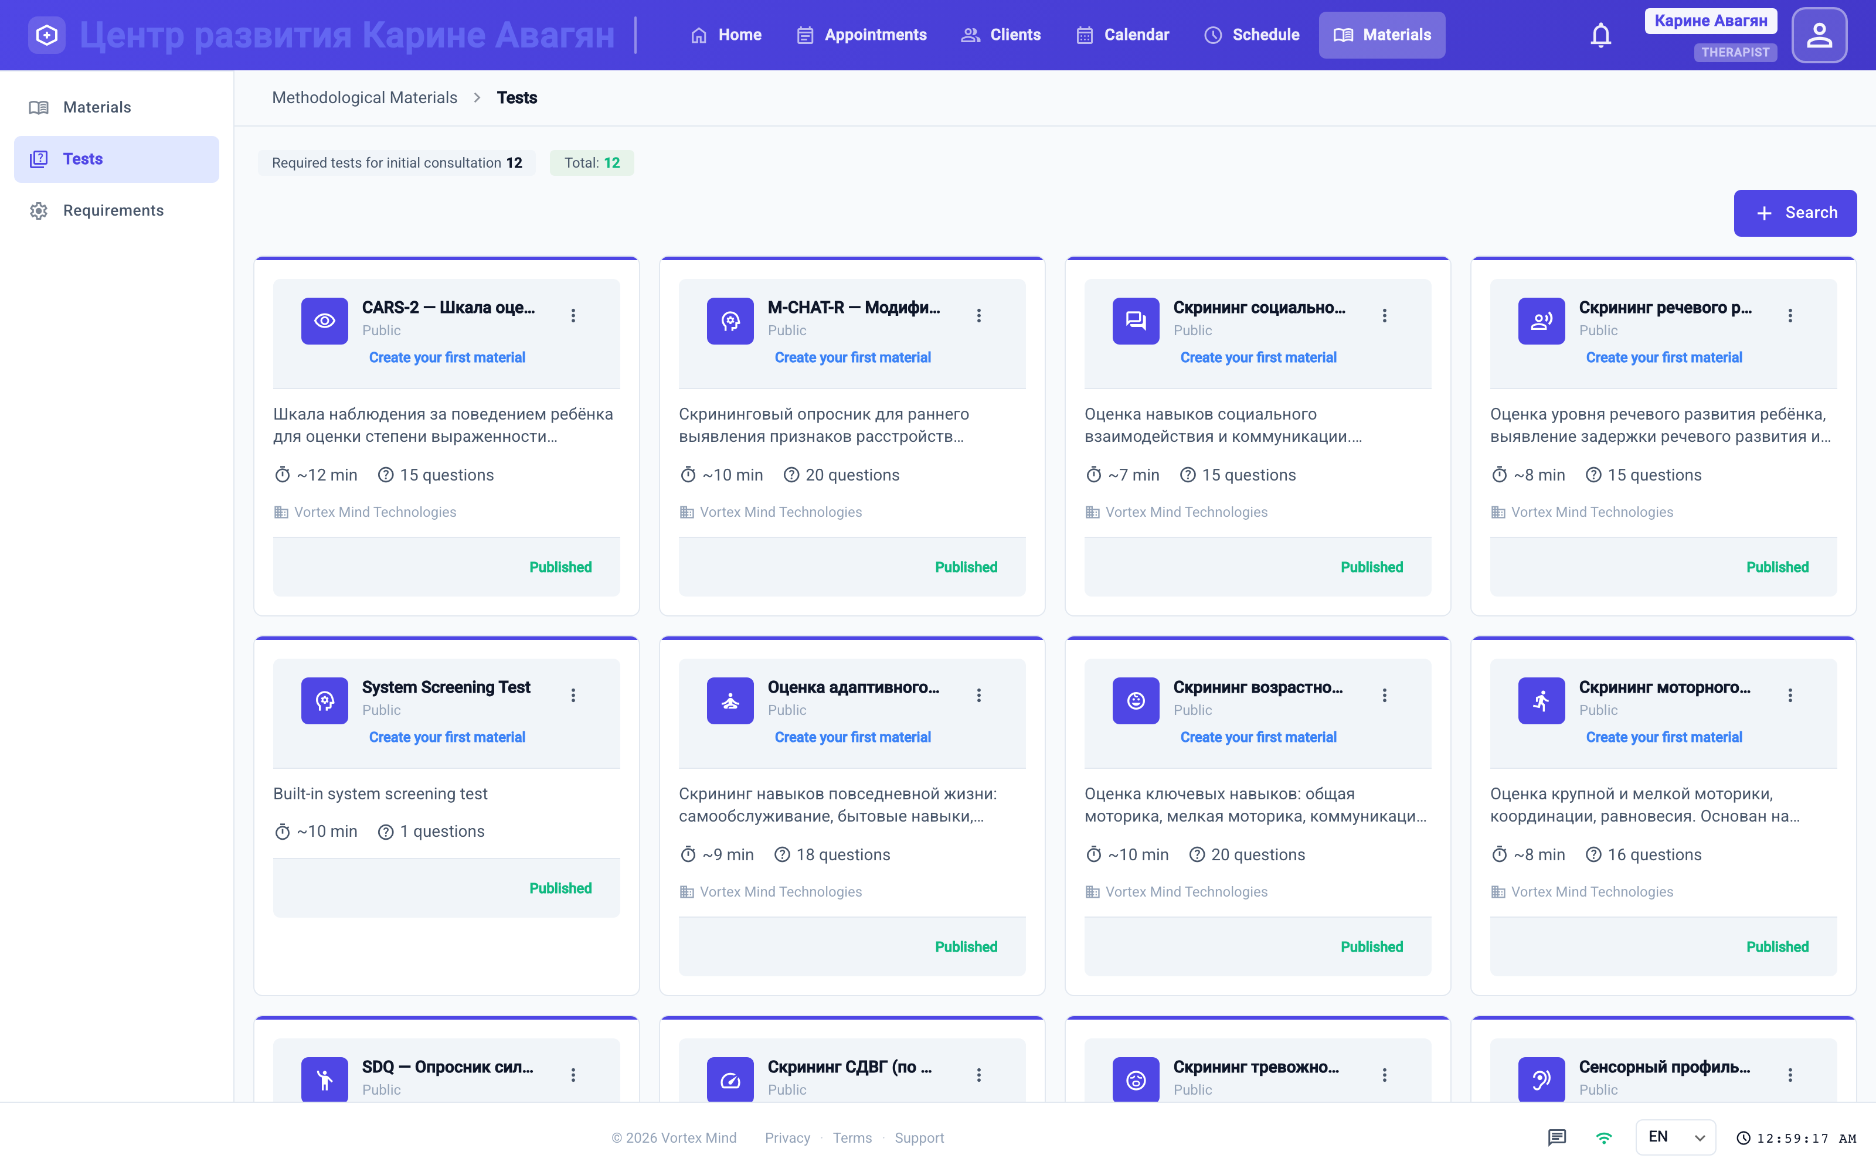Click Create your first material under CARS-2

pyautogui.click(x=447, y=357)
